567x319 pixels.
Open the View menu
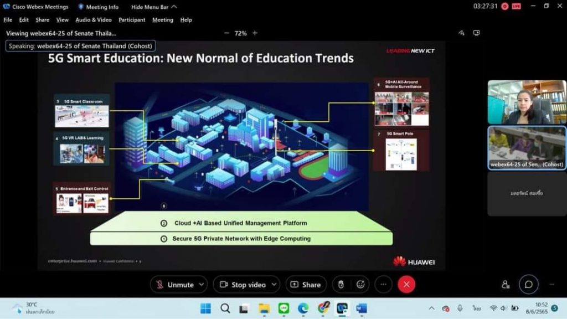[x=62, y=20]
